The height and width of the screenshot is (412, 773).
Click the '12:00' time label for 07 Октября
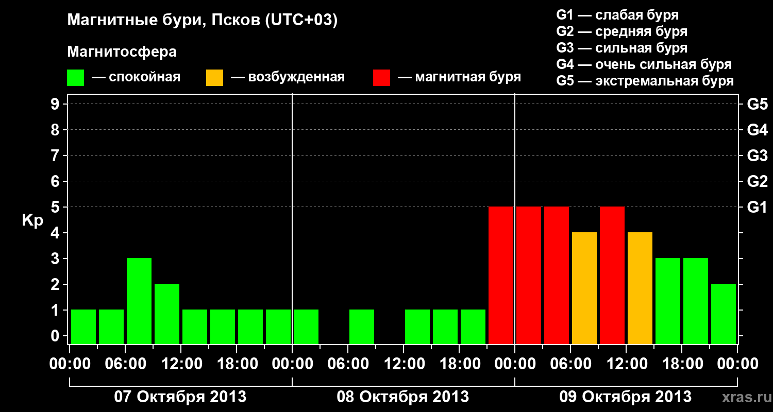(181, 364)
